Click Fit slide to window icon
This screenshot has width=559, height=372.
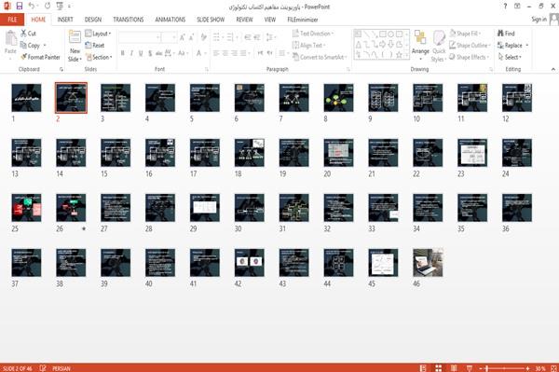click(x=553, y=368)
